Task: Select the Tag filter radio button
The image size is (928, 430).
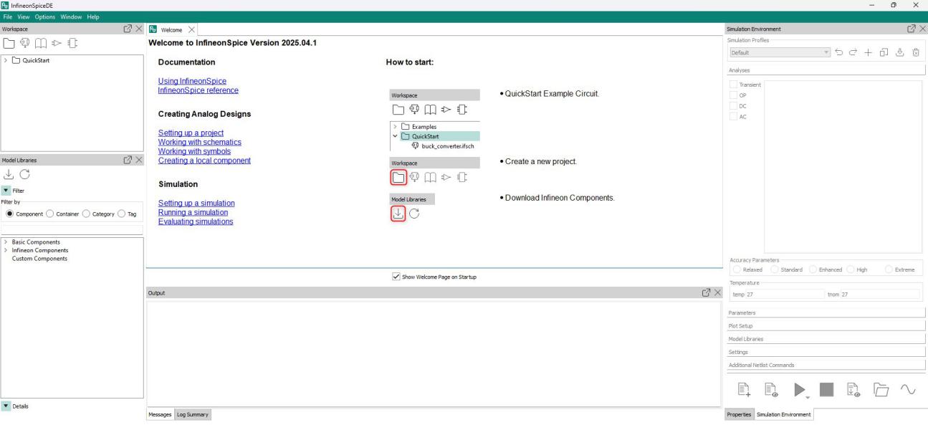Action: click(x=121, y=214)
